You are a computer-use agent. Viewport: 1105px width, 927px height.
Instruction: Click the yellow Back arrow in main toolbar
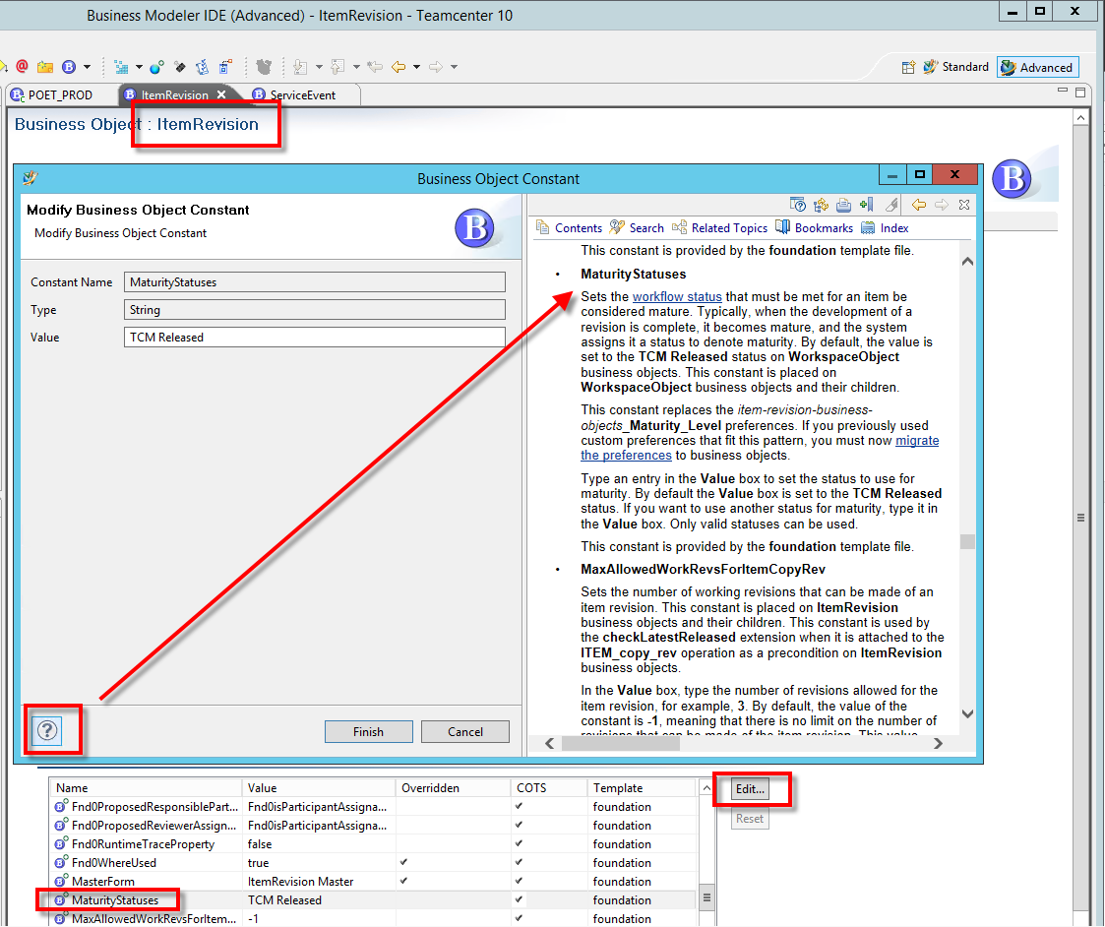[399, 67]
